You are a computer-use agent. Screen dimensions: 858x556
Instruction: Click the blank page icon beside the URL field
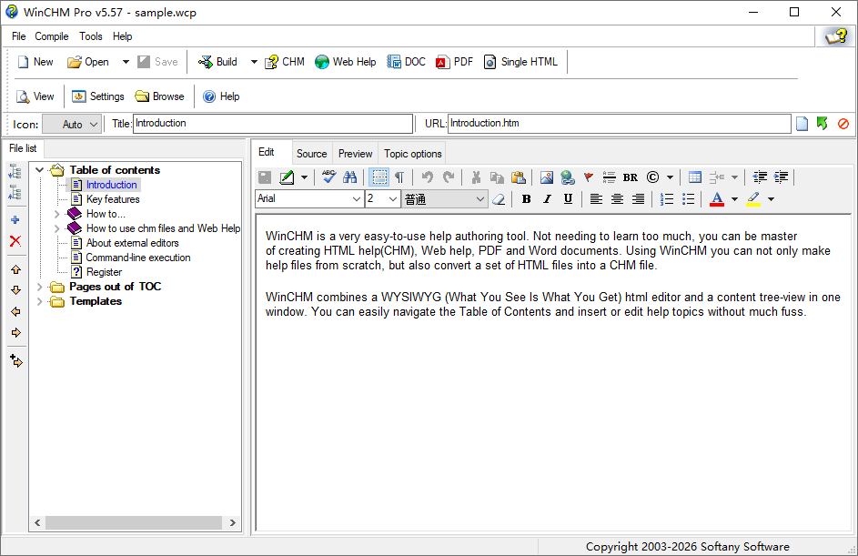(x=802, y=124)
